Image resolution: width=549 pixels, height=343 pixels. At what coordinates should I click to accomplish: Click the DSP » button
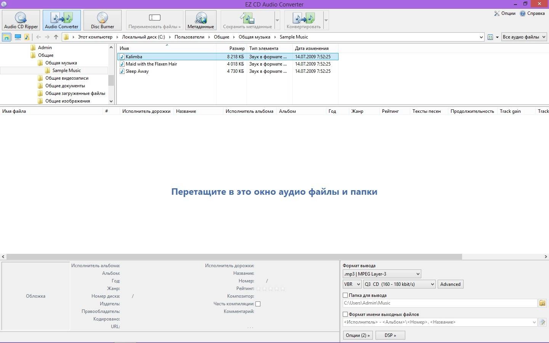click(x=390, y=335)
